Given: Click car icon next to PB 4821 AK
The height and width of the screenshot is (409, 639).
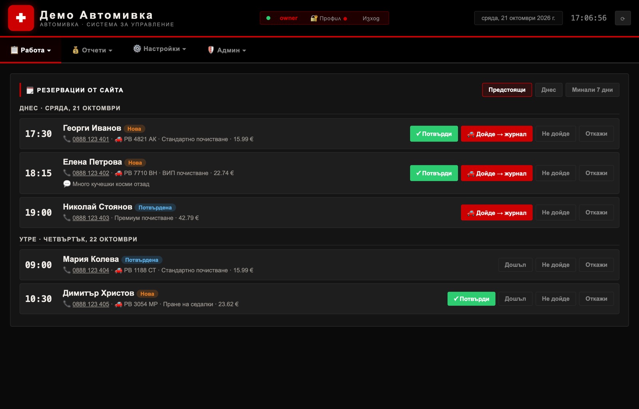Looking at the screenshot, I should 119,139.
